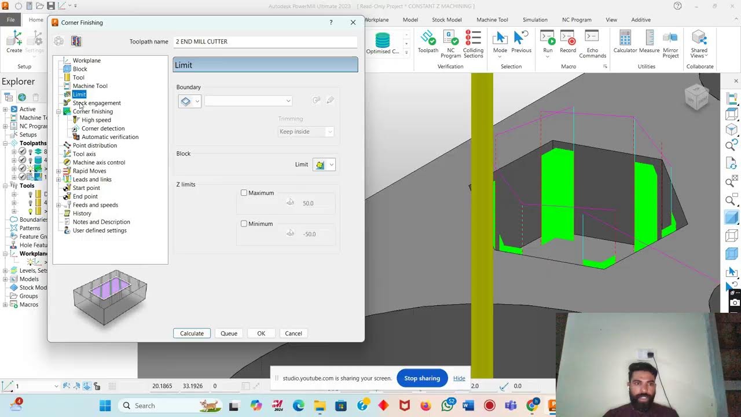Open Microsoft Edge in taskbar
The height and width of the screenshot is (417, 741).
click(298, 405)
